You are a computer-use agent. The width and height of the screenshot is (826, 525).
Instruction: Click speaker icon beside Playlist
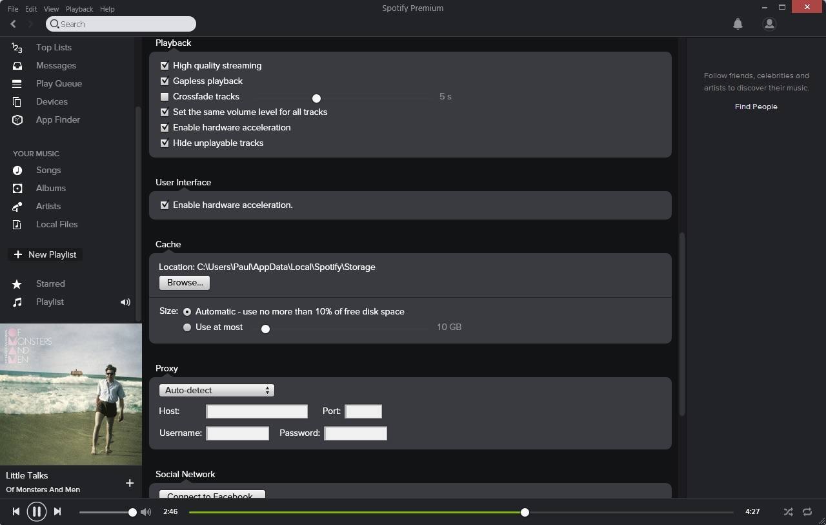125,302
